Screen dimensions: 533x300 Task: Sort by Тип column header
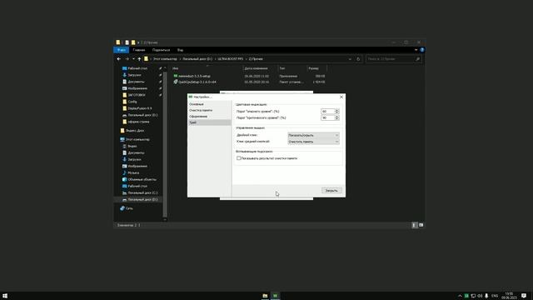(282, 68)
